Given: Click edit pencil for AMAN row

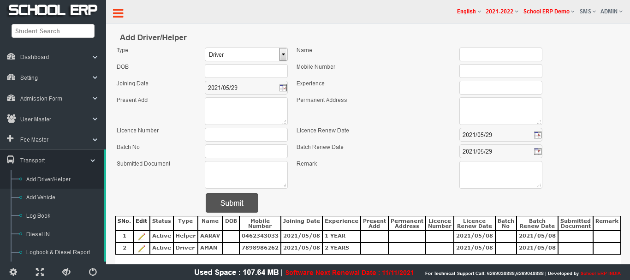Looking at the screenshot, I should (141, 248).
